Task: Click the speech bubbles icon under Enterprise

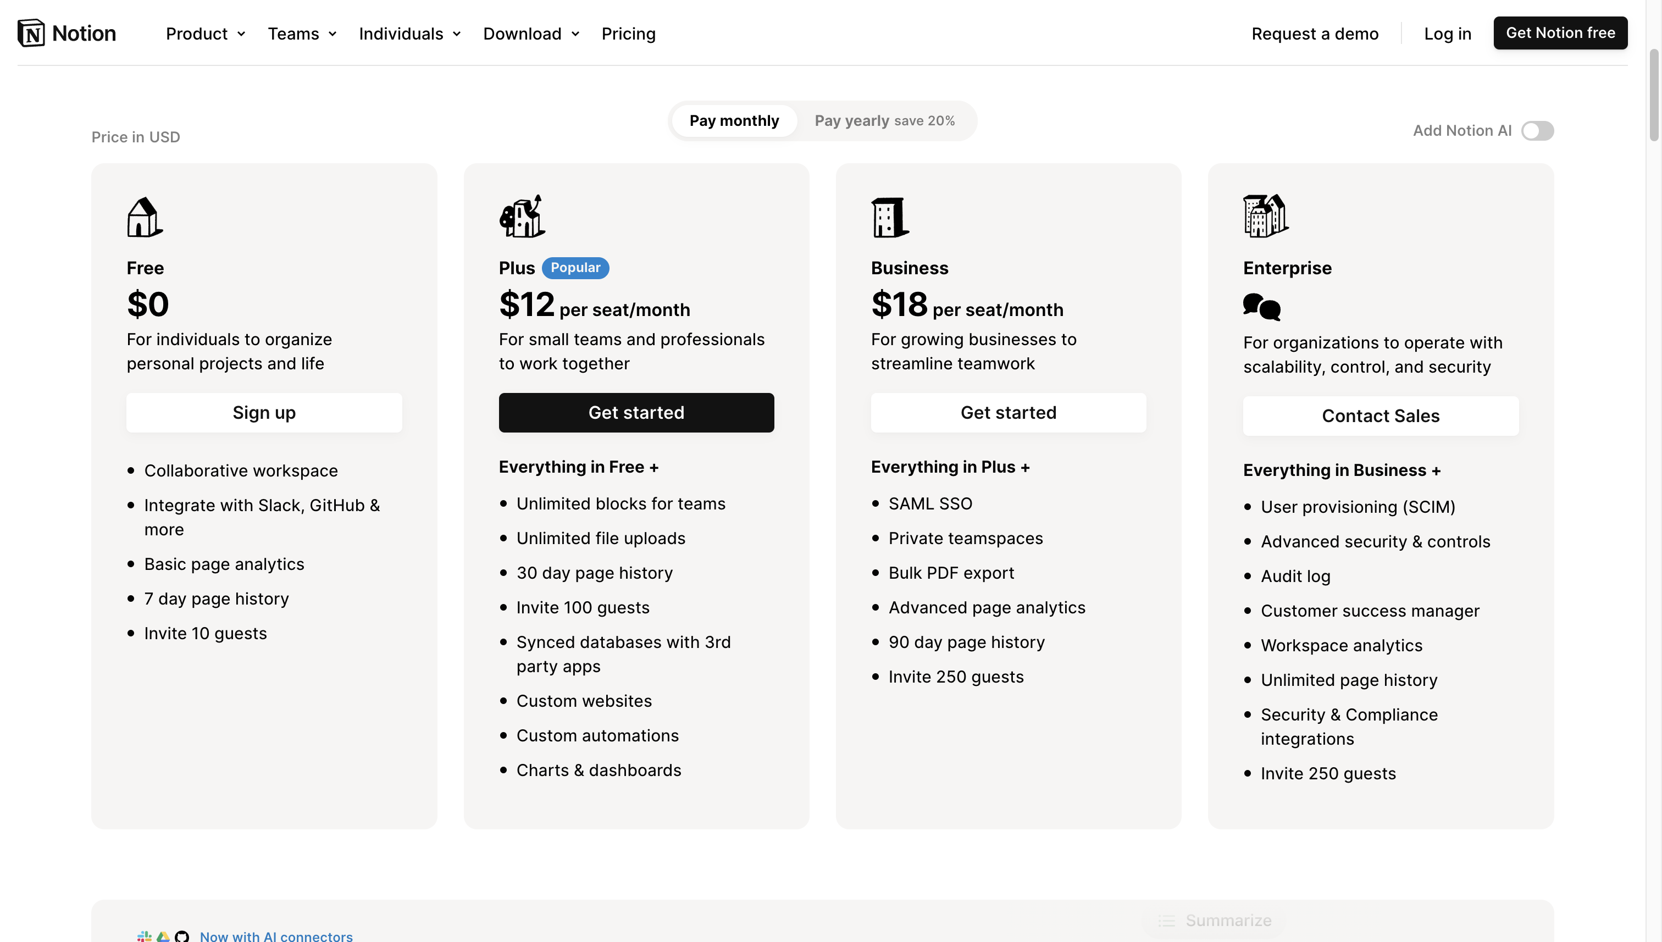Action: coord(1260,307)
